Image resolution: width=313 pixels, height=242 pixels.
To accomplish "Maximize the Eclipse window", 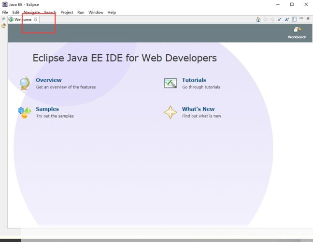I will tap(292, 4).
